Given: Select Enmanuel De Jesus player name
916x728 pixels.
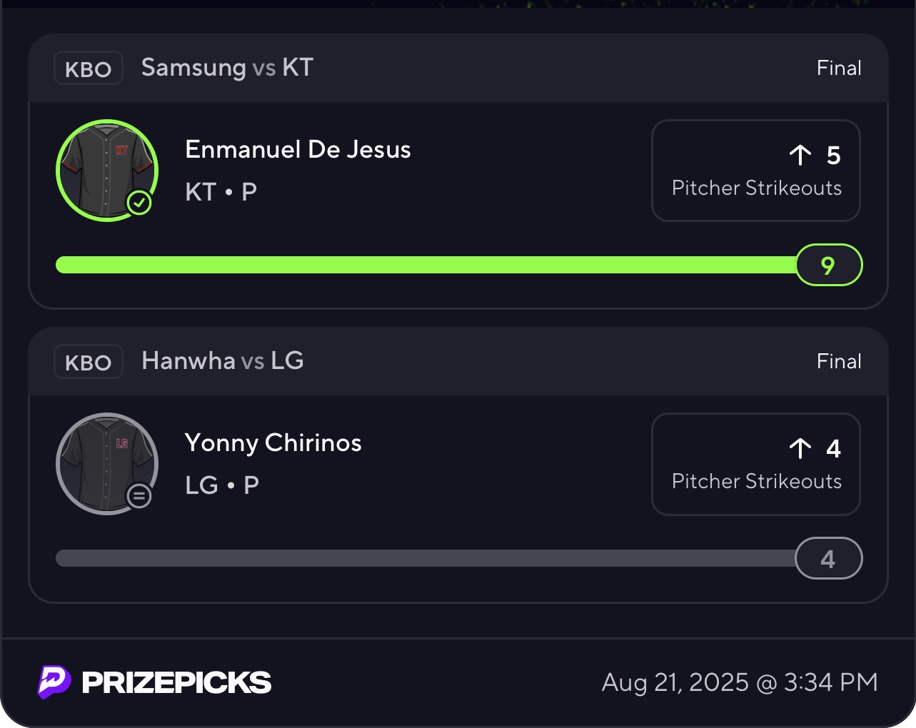Looking at the screenshot, I should 298,150.
